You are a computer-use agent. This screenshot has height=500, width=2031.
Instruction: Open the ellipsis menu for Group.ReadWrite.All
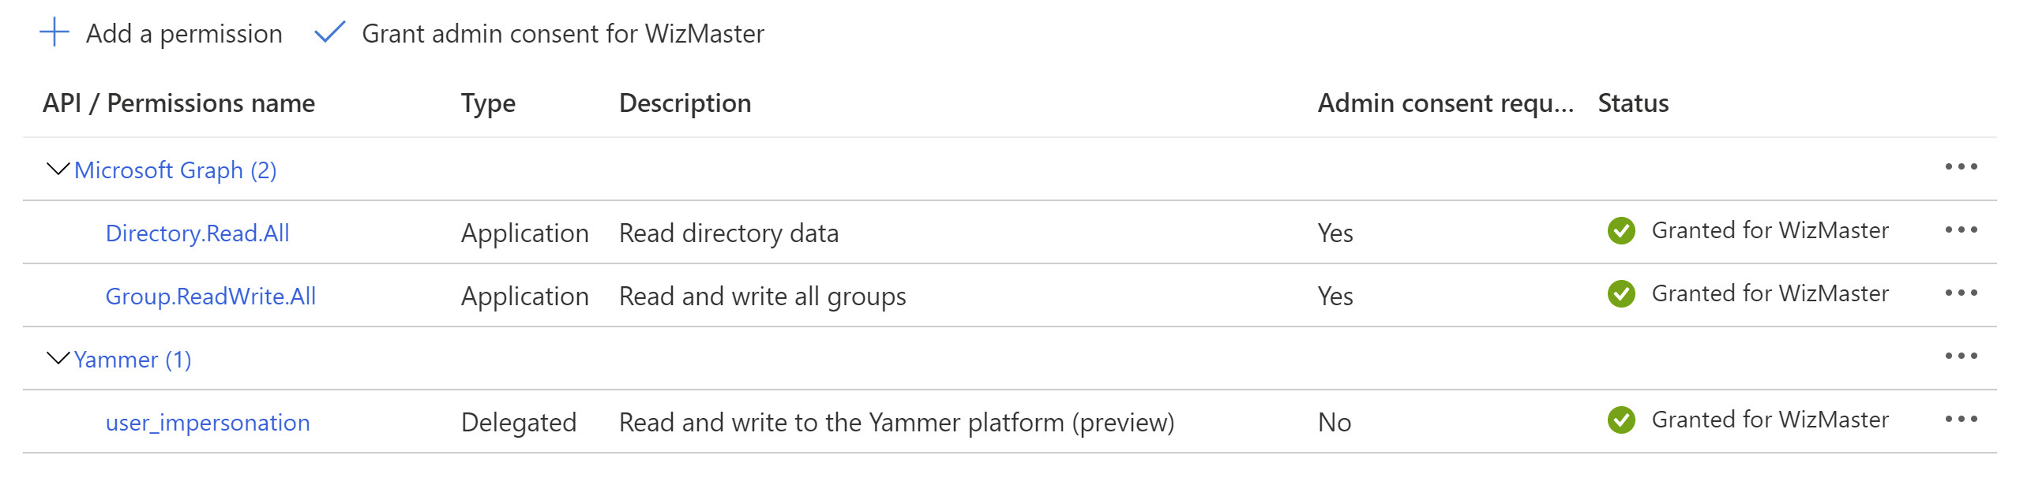click(x=1961, y=293)
